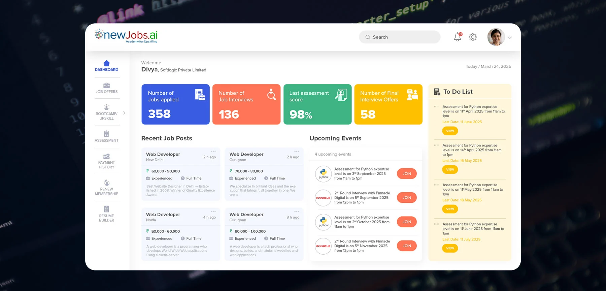Open options menu on Noida job post
The height and width of the screenshot is (291, 606).
(x=213, y=212)
